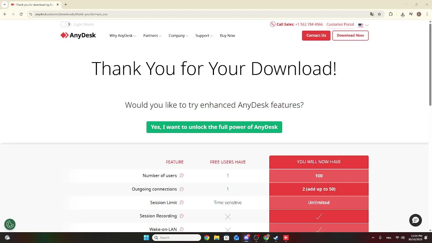Call sales at +1 562 784 4966

(309, 24)
